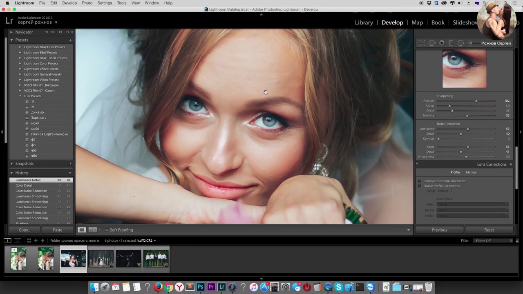Clear History with the X icon
Image resolution: width=523 pixels, height=294 pixels.
70,173
